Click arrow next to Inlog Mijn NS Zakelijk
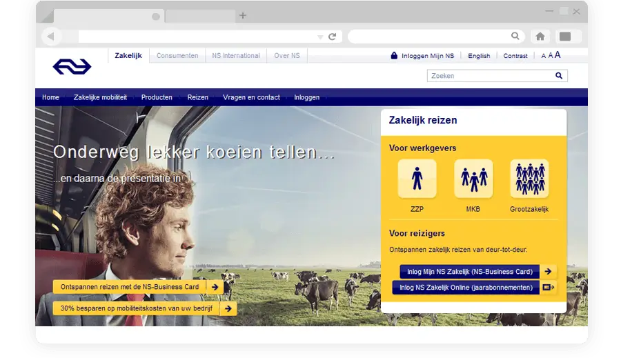 (548, 272)
